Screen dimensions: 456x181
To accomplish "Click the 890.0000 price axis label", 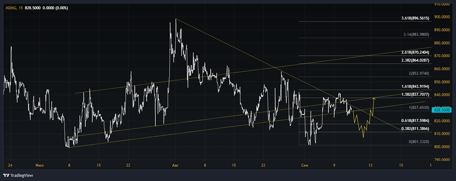I will coord(442,30).
